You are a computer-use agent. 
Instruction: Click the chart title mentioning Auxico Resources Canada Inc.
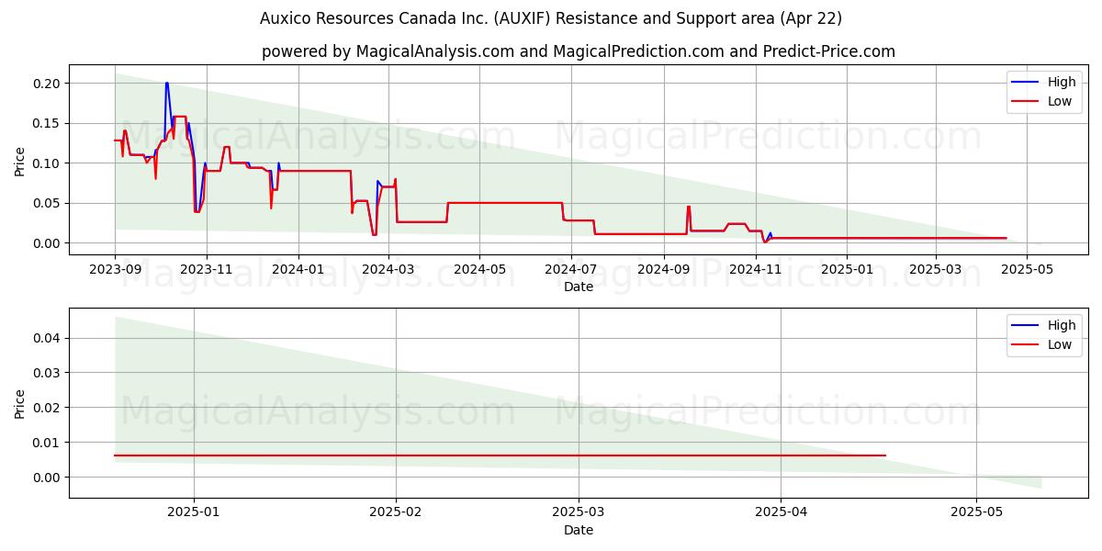point(551,18)
